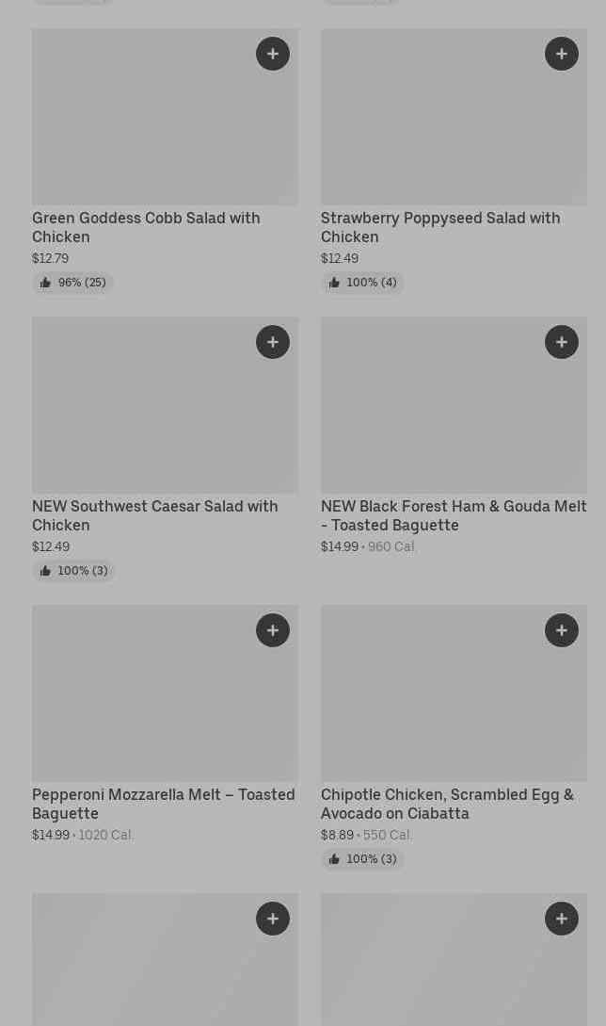Open Pepperoni Mozzarella Melt – Toasted Baguette title
Image resolution: width=606 pixels, height=1026 pixels.
(x=164, y=804)
